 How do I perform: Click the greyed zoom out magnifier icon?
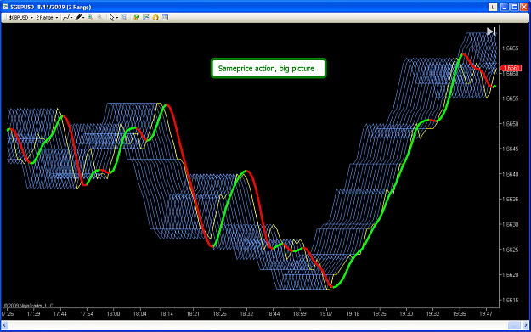pos(100,18)
